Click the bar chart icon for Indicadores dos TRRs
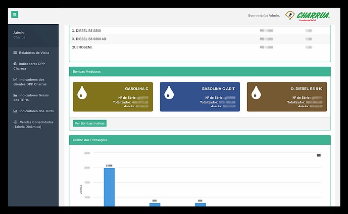The width and height of the screenshot is (348, 214). (x=15, y=111)
